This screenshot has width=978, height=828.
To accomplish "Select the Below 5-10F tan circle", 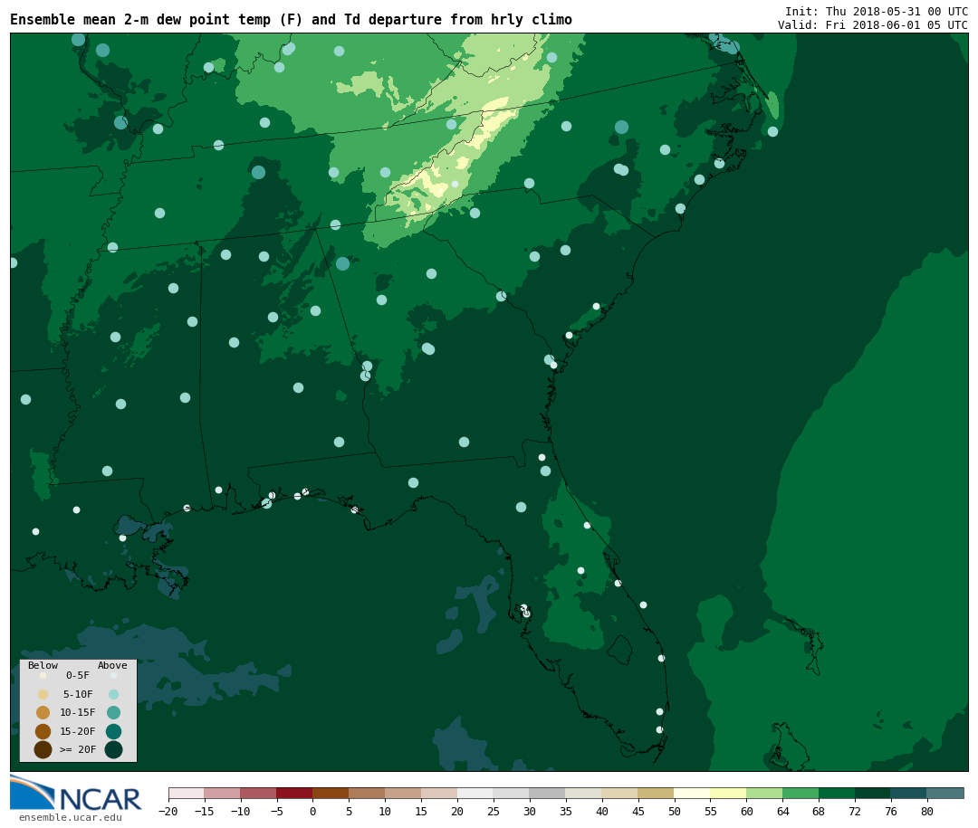I will (x=43, y=695).
